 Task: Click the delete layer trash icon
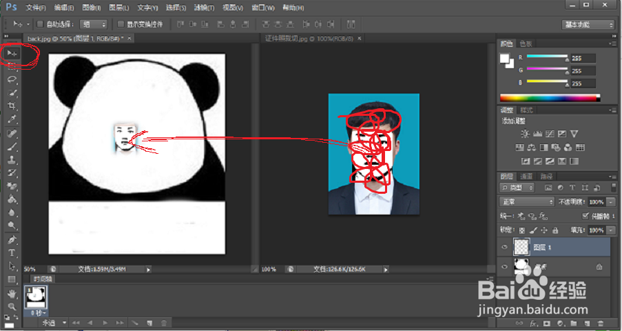[601, 323]
